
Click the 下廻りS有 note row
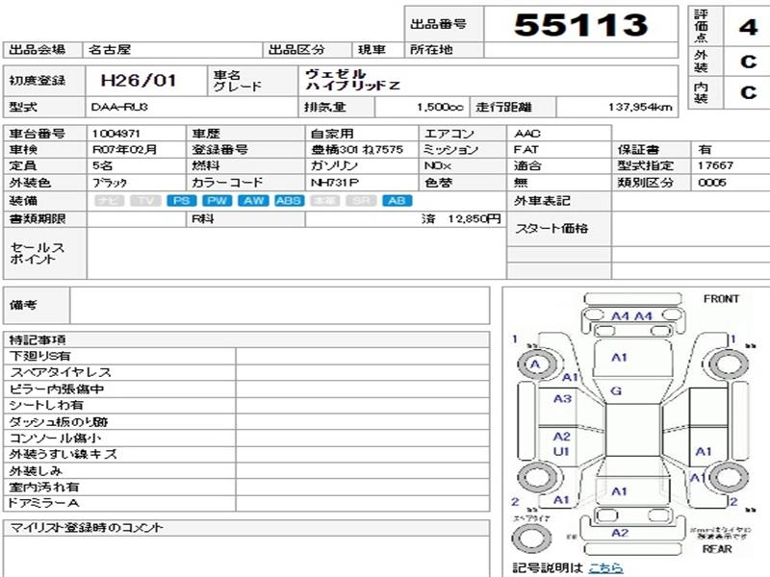(246, 356)
